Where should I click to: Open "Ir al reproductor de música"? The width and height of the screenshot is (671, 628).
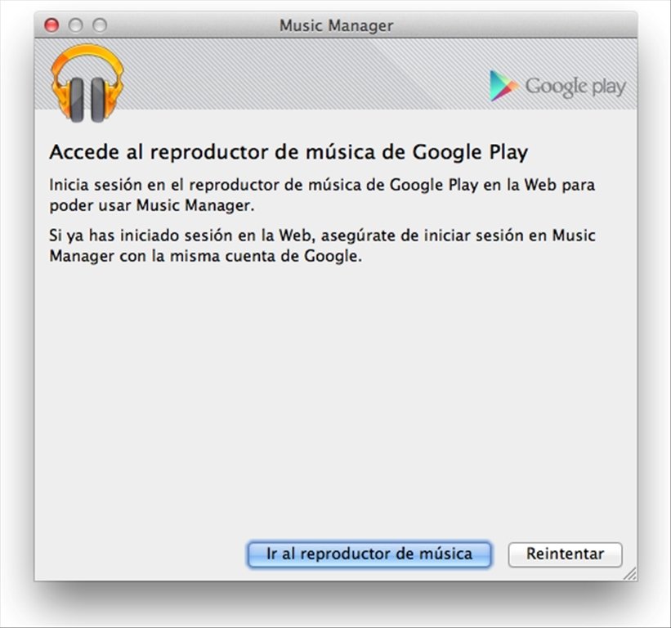click(369, 554)
